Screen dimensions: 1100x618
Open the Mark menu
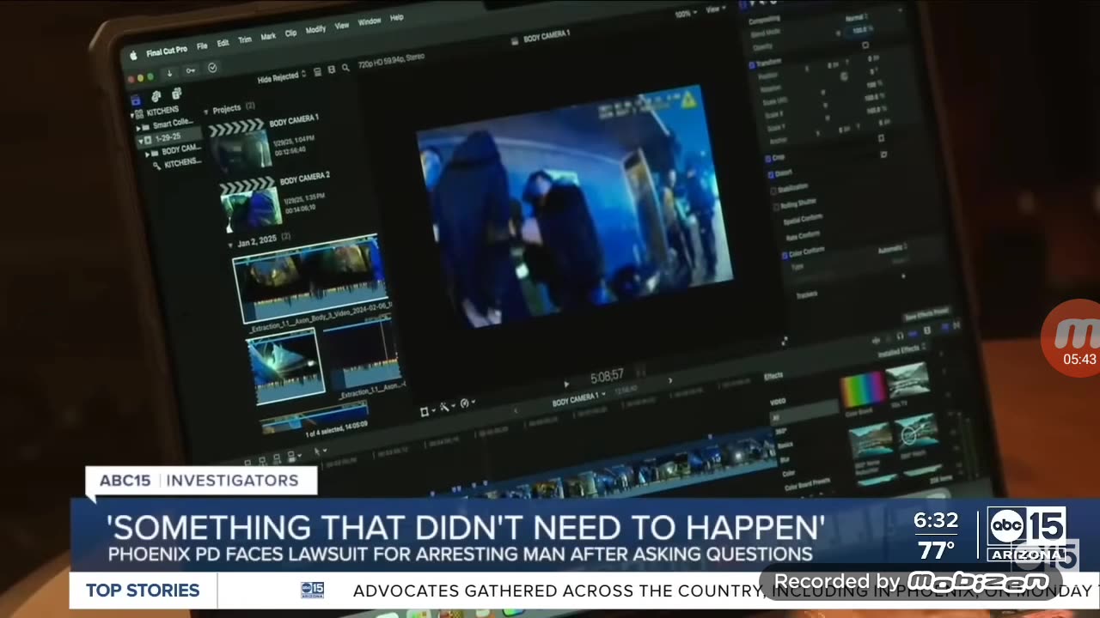click(268, 36)
